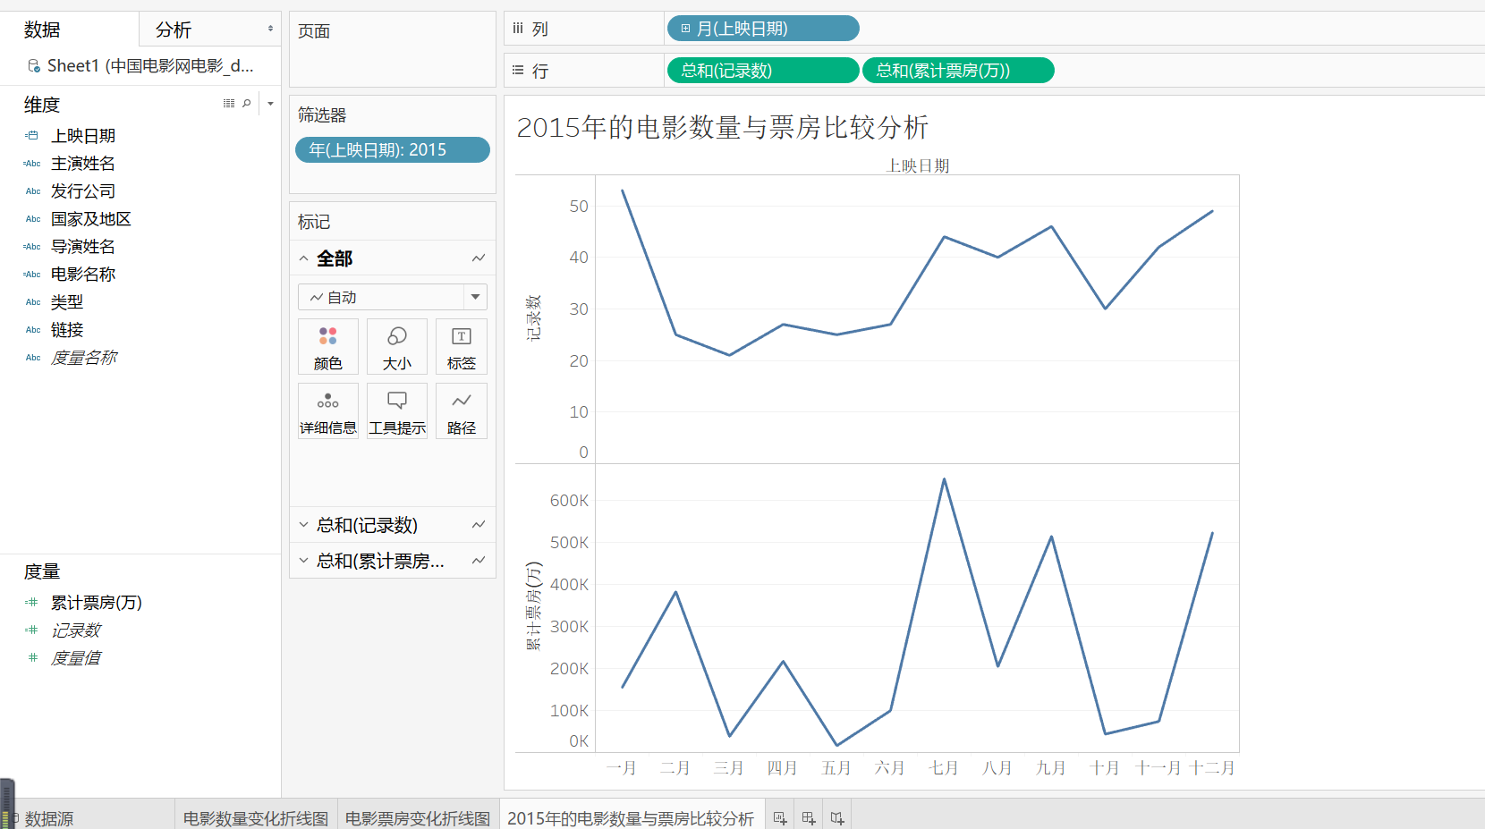Click the 总和(记录数) row pill
The image size is (1485, 829).
click(x=763, y=70)
